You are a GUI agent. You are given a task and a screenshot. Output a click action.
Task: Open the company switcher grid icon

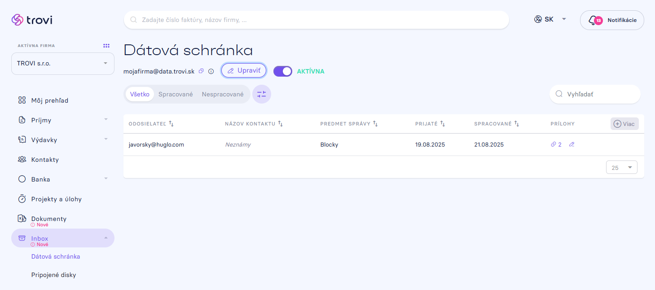106,46
